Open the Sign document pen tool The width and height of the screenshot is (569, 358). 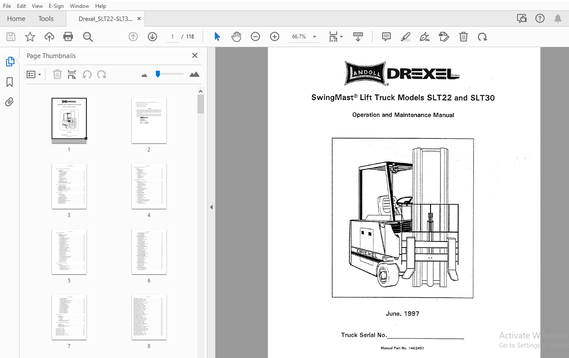pos(424,37)
